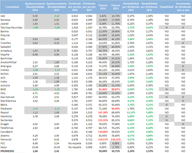Click the PROMEDIO row label
This screenshot has height=153, width=192.
coord(7,151)
